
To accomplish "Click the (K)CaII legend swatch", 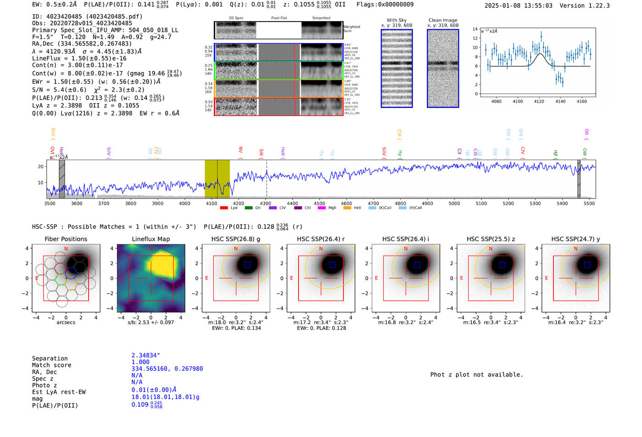I will tap(372, 208).
